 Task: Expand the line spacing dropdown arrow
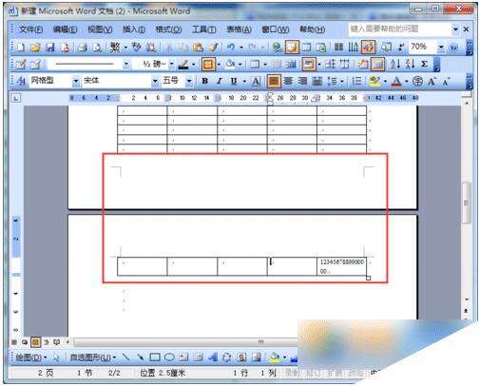(342, 82)
